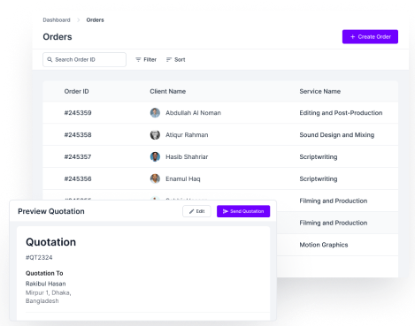Open Abdullah Al Noman's avatar

click(x=155, y=113)
